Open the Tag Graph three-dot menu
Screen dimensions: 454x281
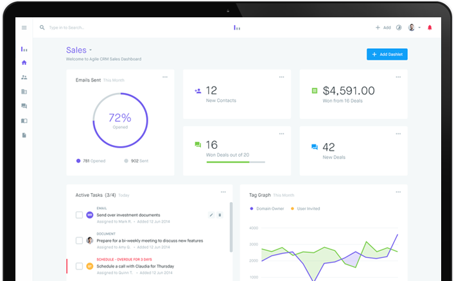[398, 192]
